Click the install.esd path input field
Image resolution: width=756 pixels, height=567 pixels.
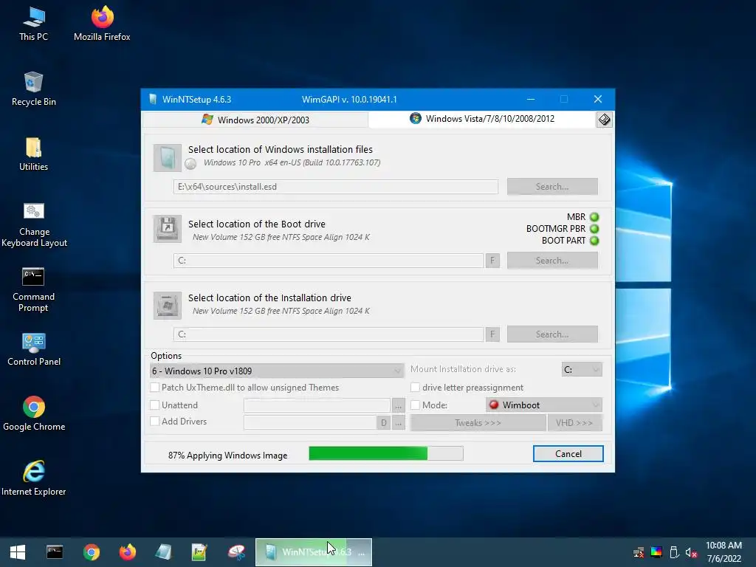[336, 187]
